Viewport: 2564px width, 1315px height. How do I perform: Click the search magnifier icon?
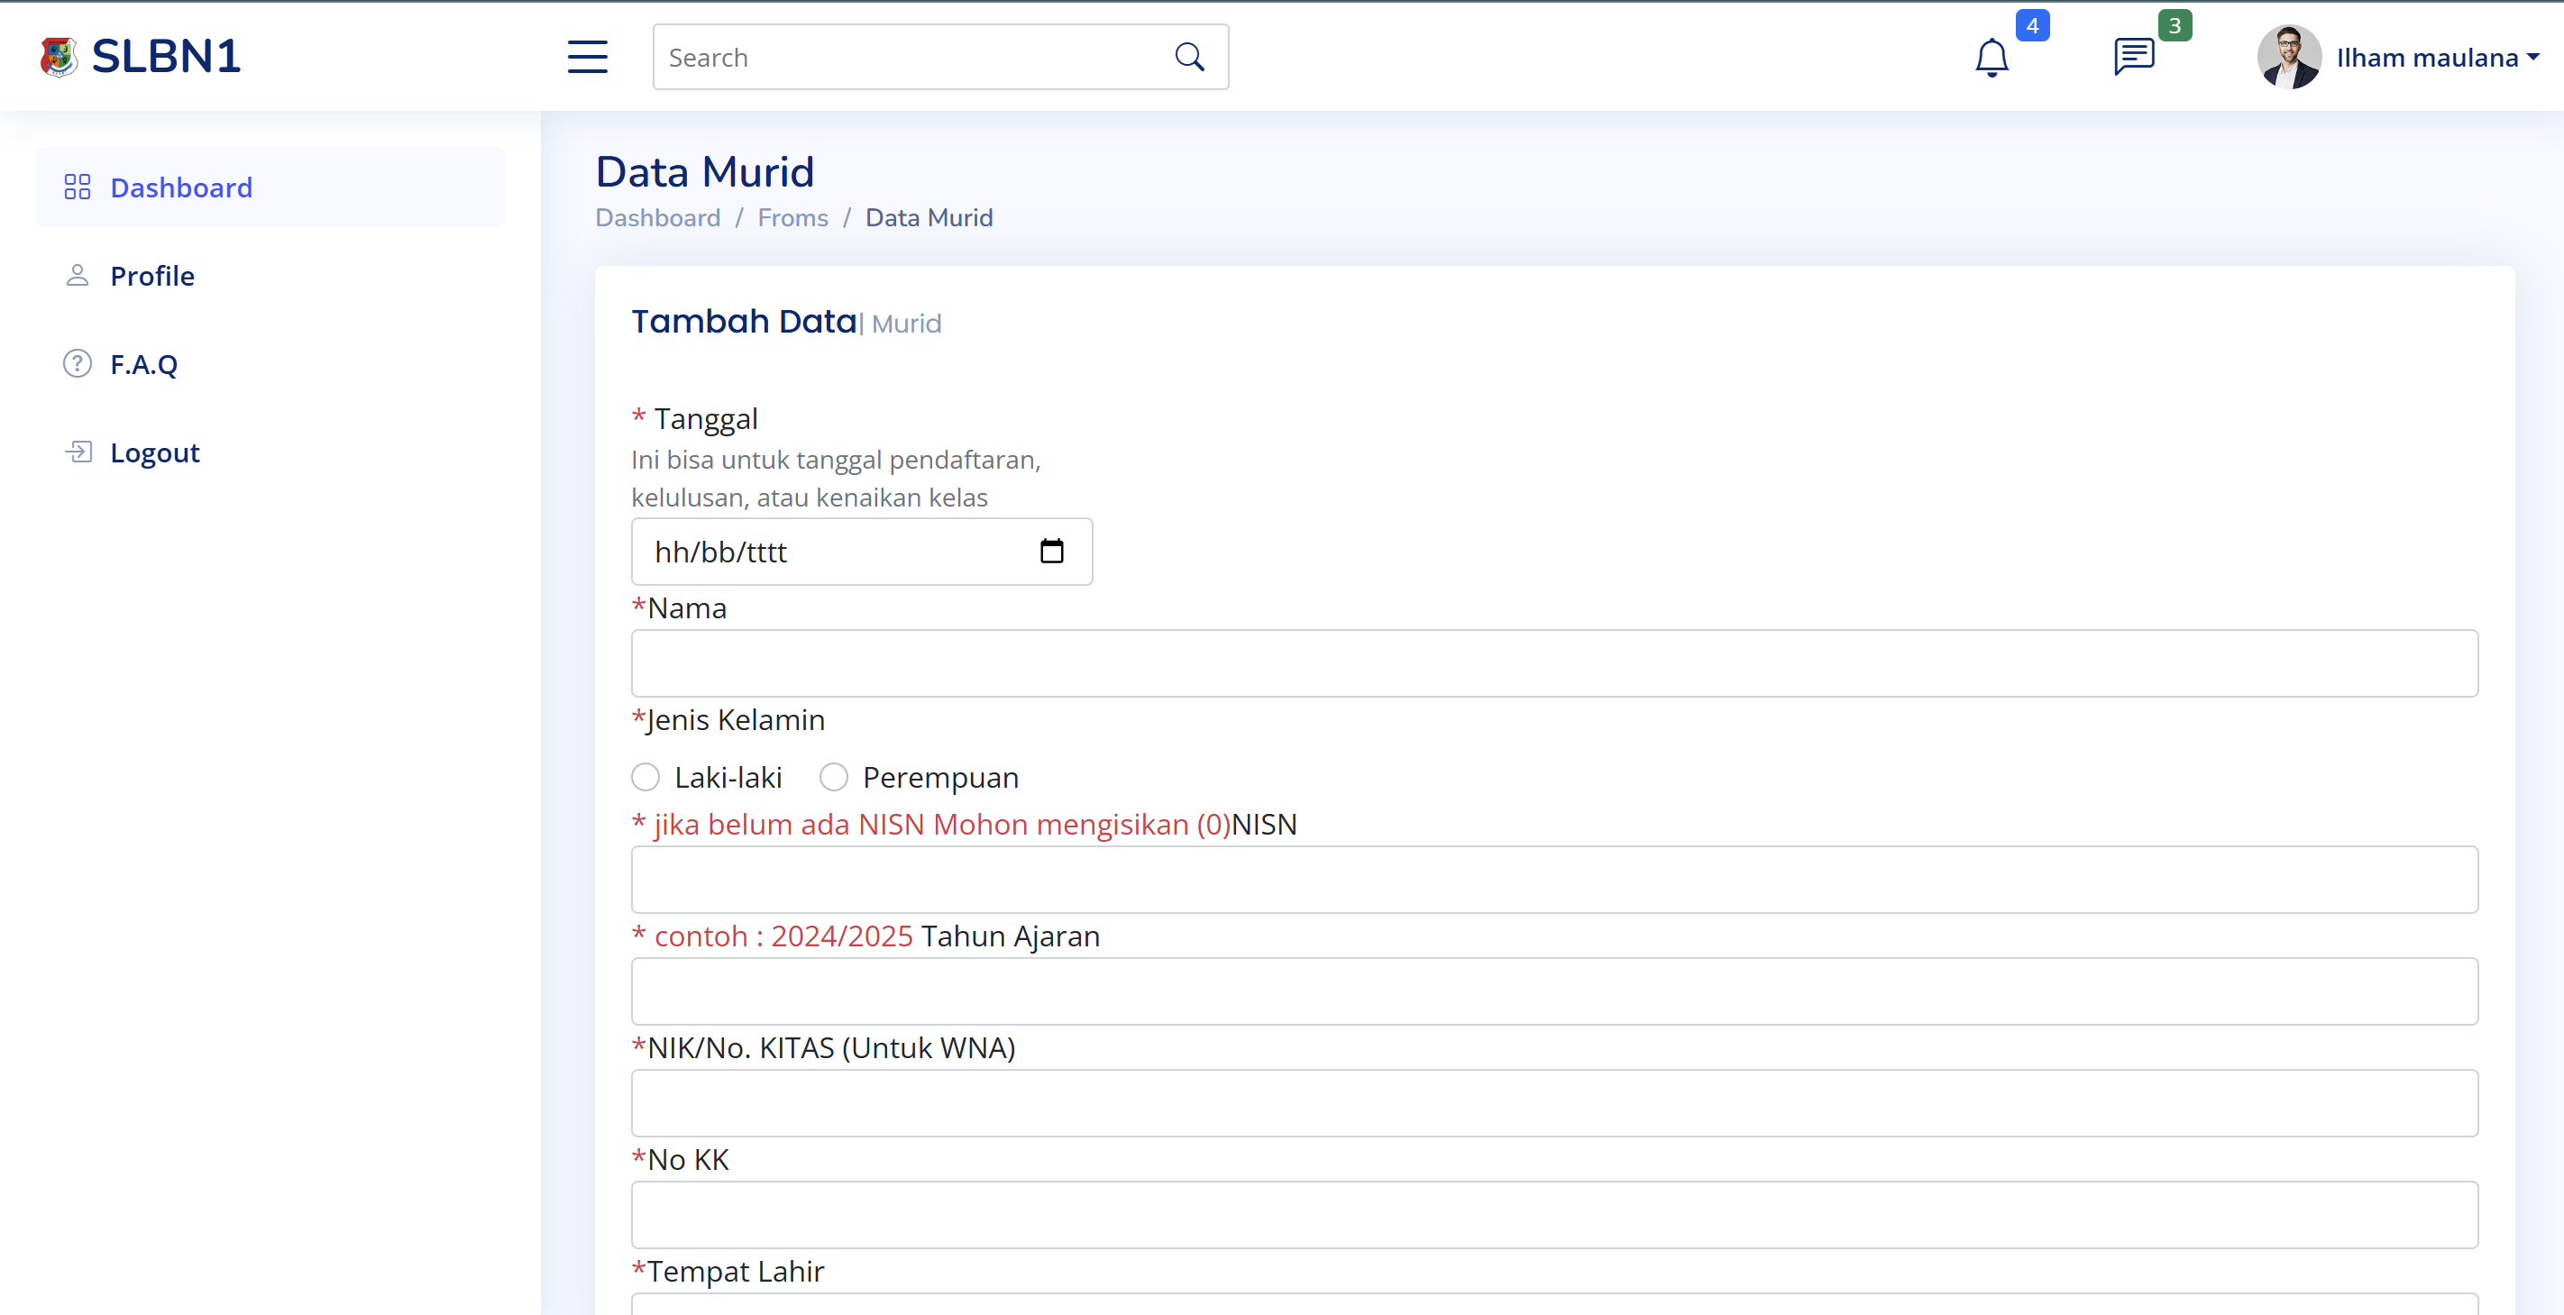tap(1189, 57)
